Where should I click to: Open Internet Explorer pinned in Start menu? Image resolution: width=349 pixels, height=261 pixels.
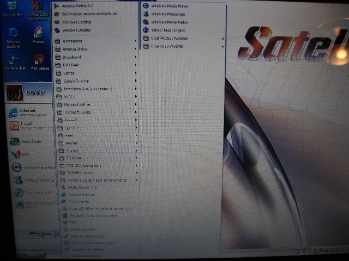pos(27,113)
